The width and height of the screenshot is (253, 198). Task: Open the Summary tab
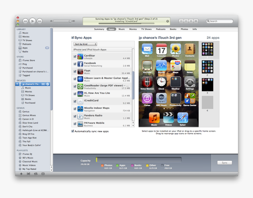click(99, 29)
